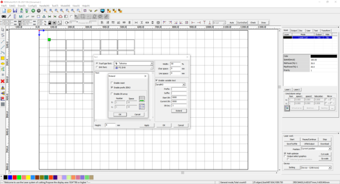Select the SHX font radio button
Screen dimensions: 340x184
[x=97, y=67]
